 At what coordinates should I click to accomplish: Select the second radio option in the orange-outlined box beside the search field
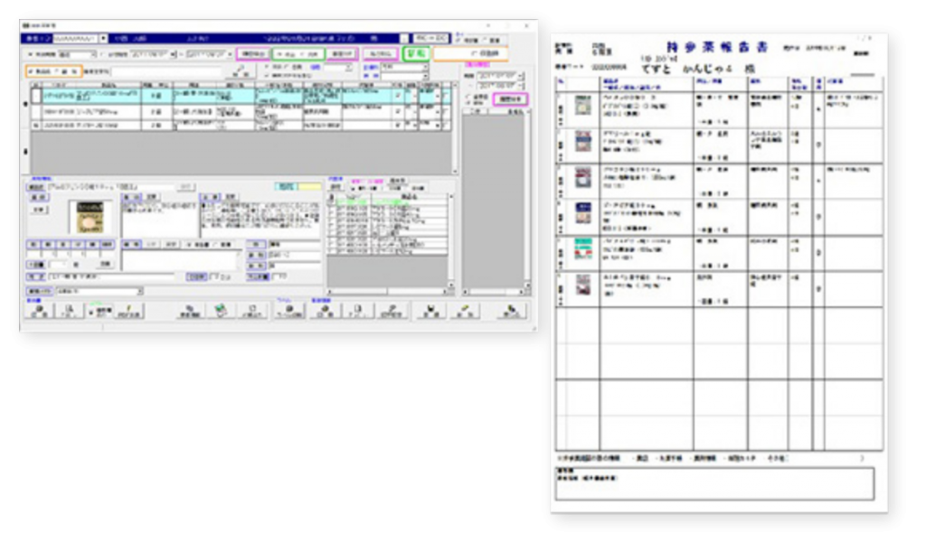click(x=57, y=71)
